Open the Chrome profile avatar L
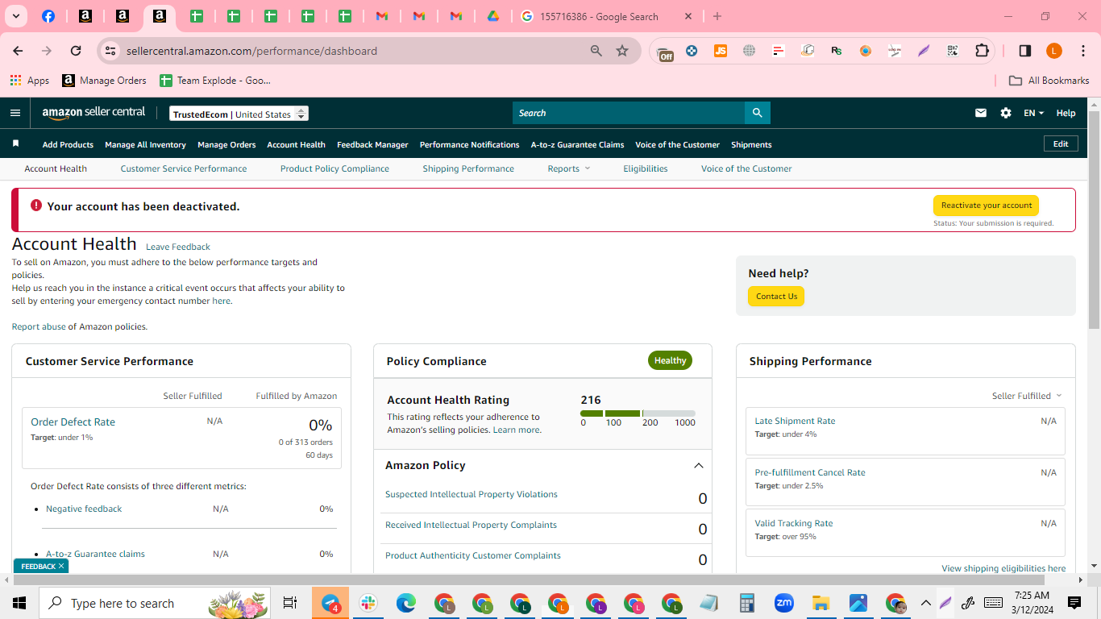 [x=1054, y=51]
